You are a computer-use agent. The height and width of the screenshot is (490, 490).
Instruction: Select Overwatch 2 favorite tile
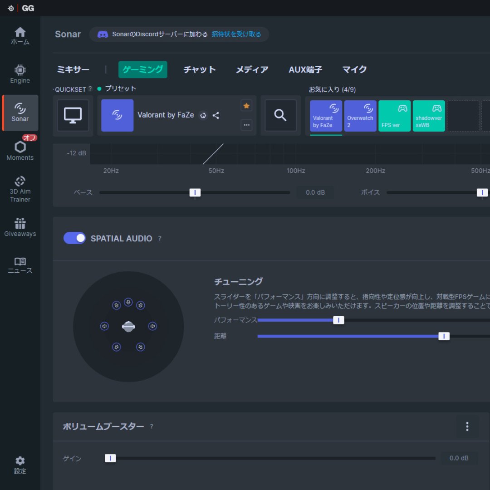(360, 116)
